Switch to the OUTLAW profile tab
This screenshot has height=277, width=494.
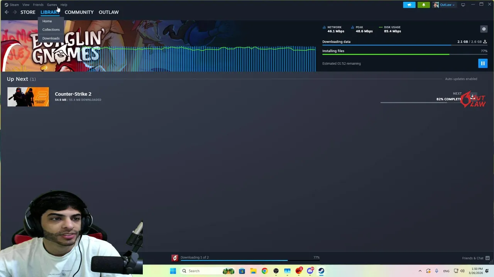(108, 12)
